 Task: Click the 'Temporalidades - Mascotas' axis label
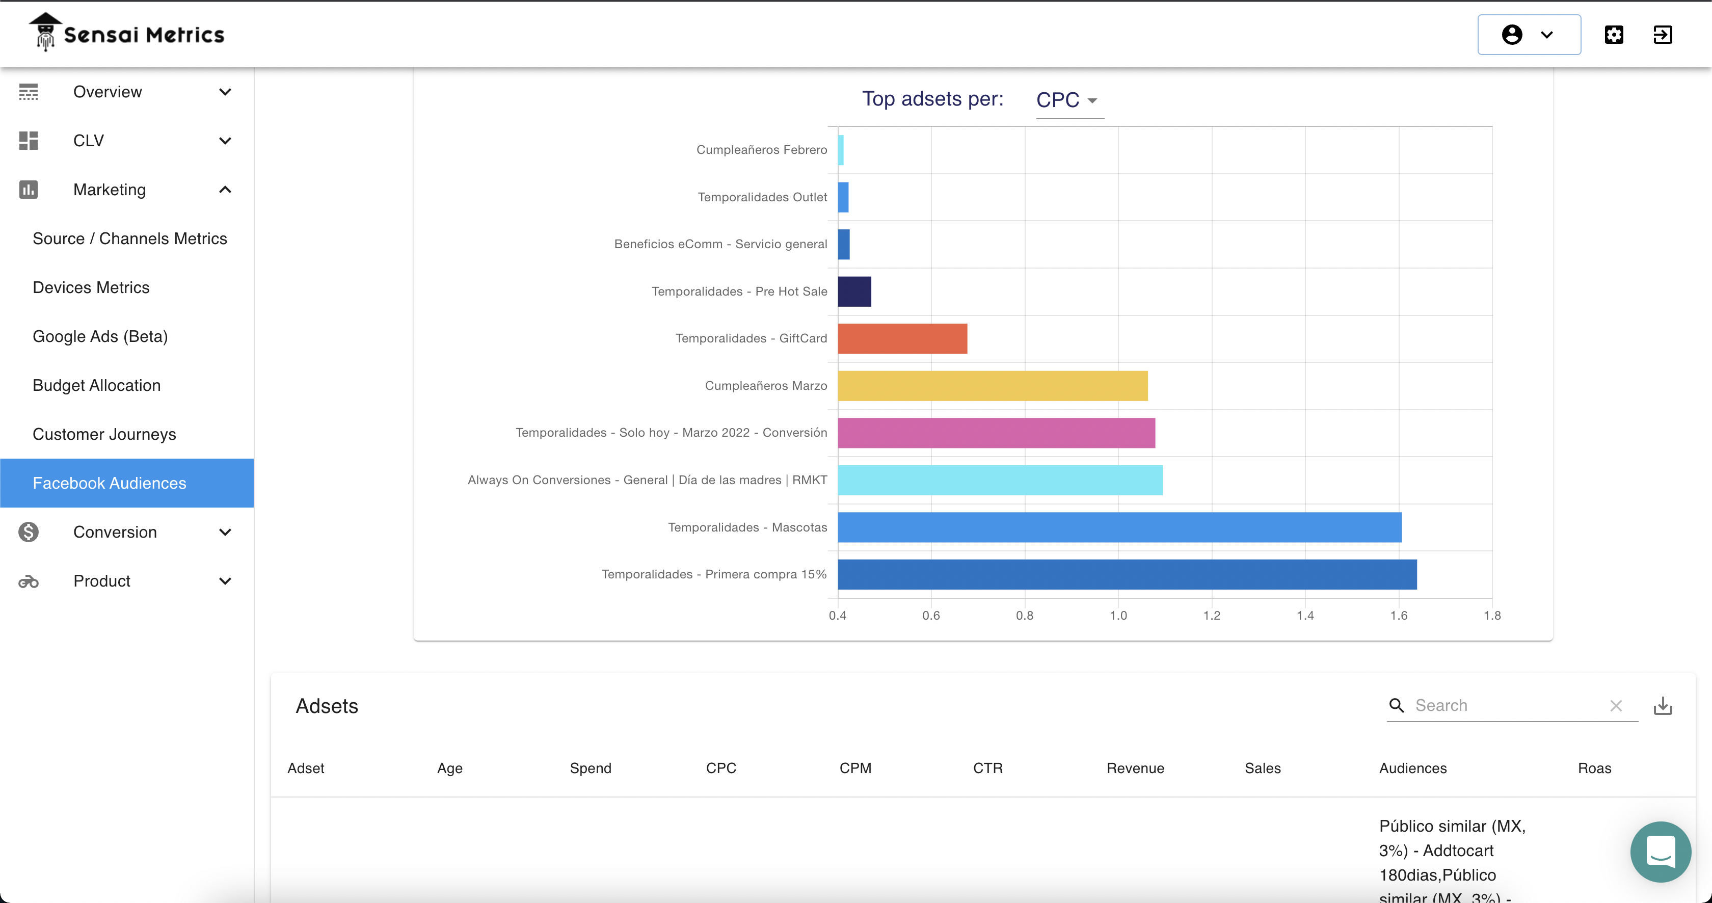[747, 527]
